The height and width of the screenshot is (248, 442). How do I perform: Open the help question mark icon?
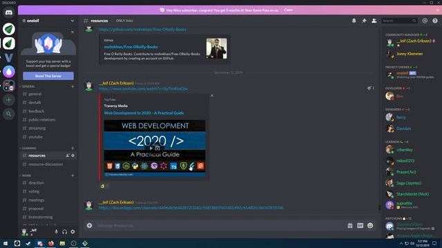pos(435,21)
